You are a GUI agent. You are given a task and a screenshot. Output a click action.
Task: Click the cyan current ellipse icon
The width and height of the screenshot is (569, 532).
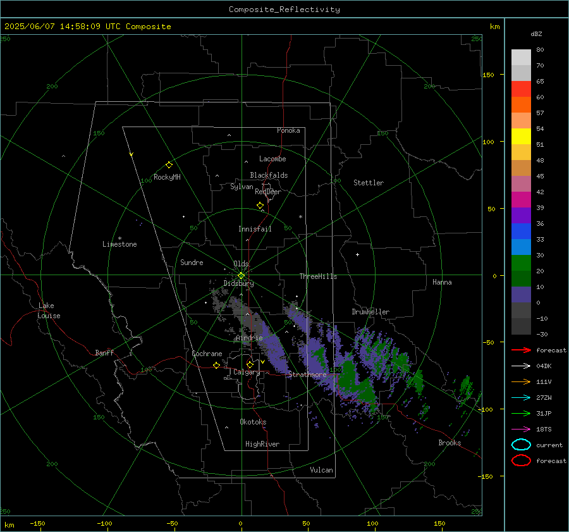click(521, 445)
